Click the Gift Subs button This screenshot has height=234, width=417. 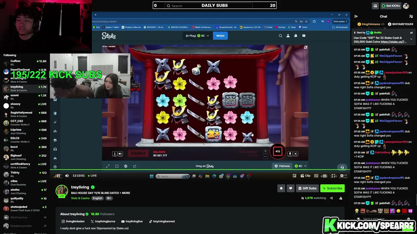pos(307,188)
